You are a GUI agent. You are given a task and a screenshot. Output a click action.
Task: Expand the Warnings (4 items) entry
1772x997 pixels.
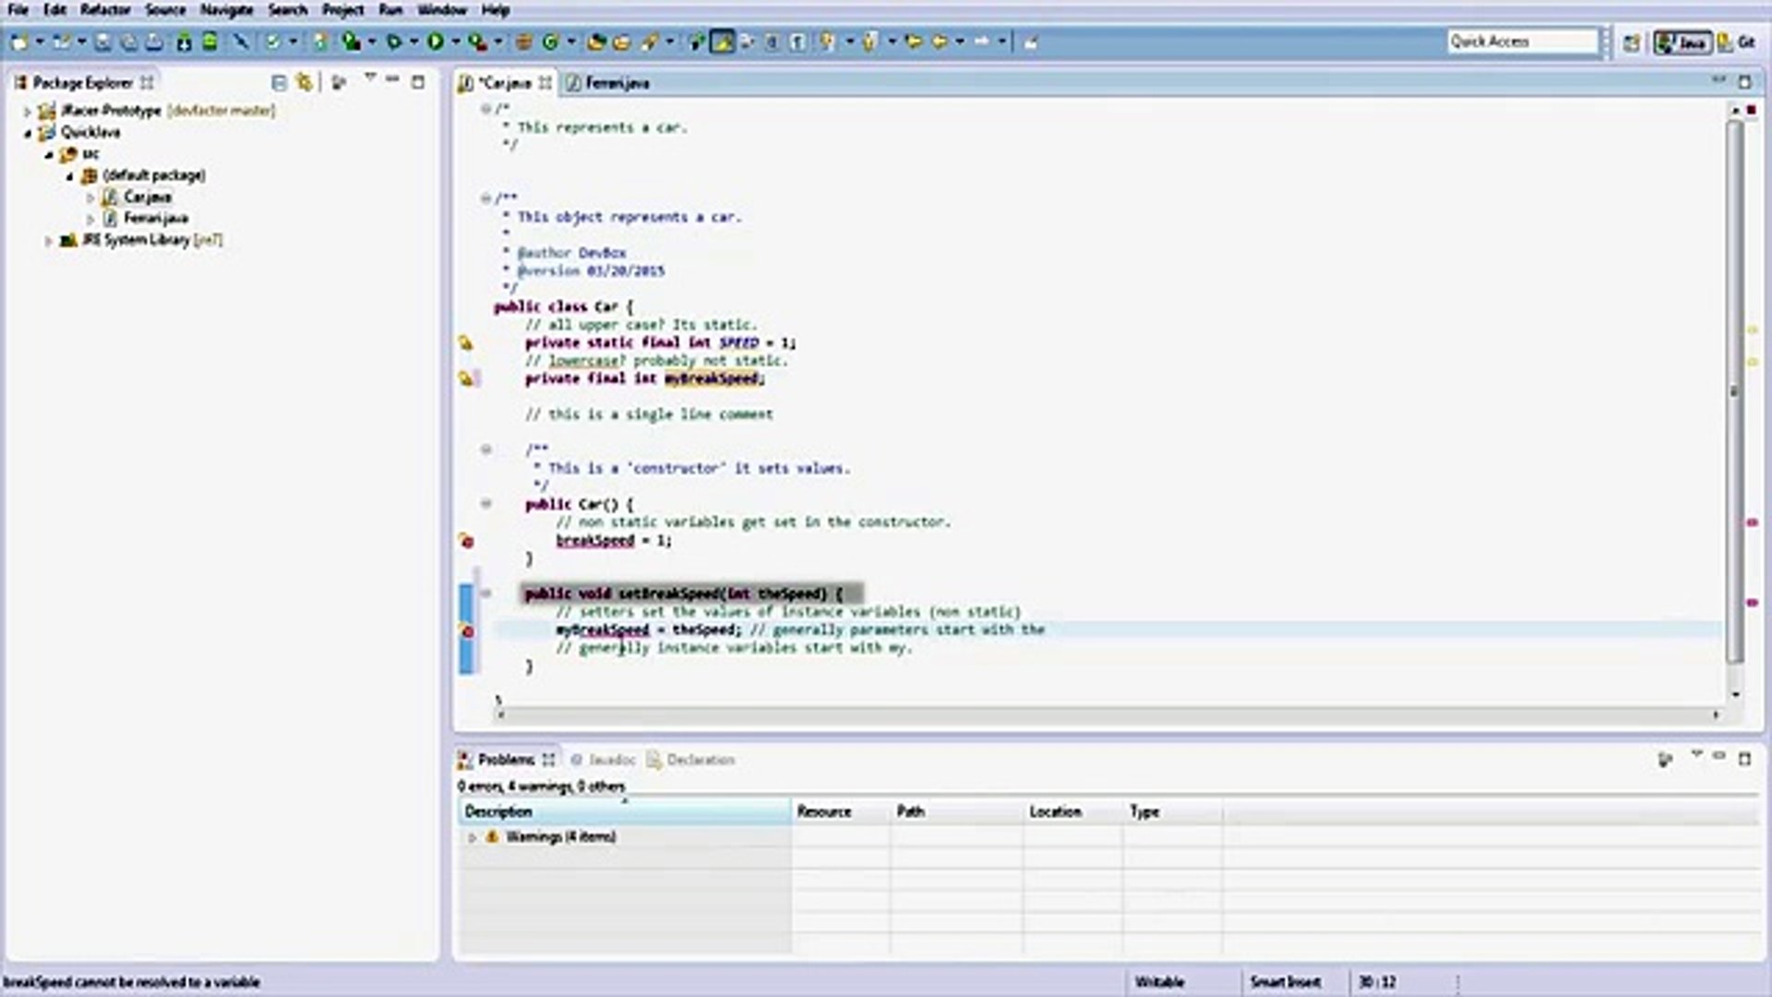pos(473,837)
